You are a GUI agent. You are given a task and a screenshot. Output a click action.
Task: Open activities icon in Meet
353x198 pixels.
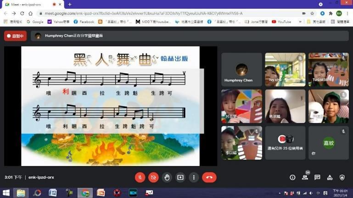click(330, 177)
